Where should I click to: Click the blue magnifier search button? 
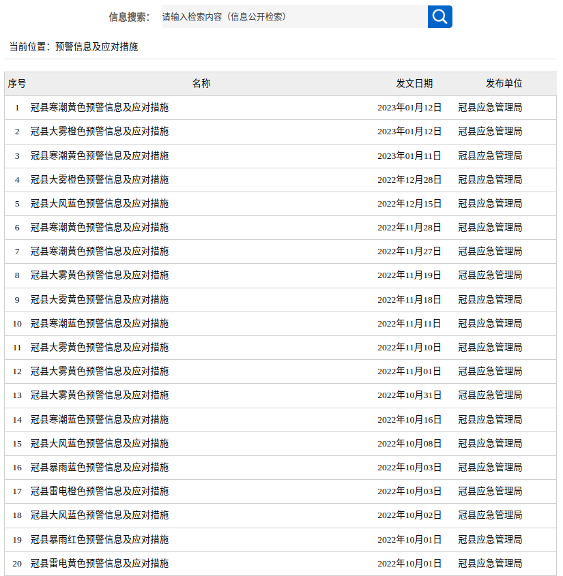[x=439, y=16]
